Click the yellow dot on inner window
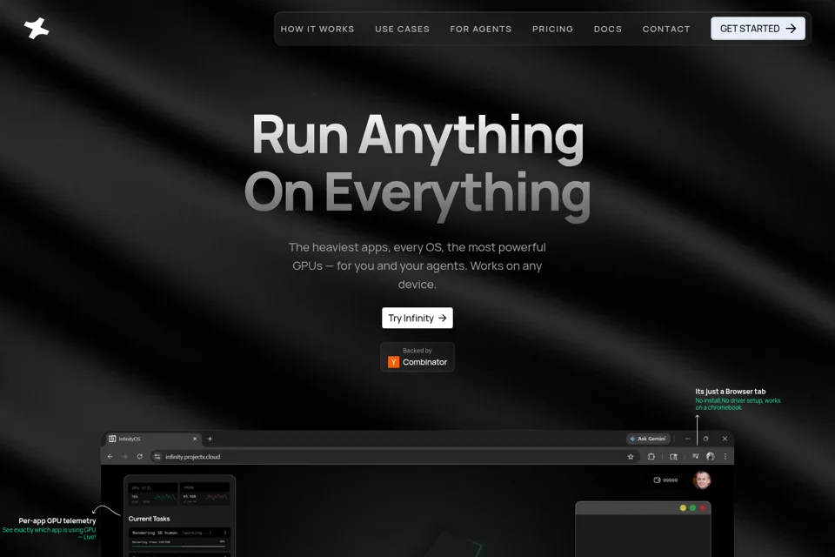835x557 pixels. pos(683,508)
